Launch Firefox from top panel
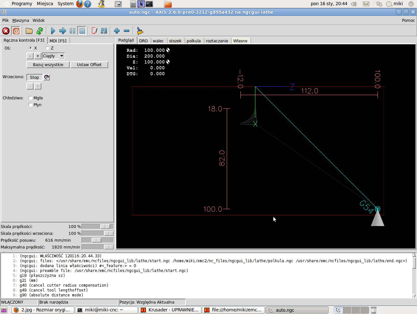This screenshot has height=314, width=417. (80, 4)
